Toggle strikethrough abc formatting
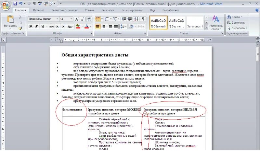 click(52, 26)
